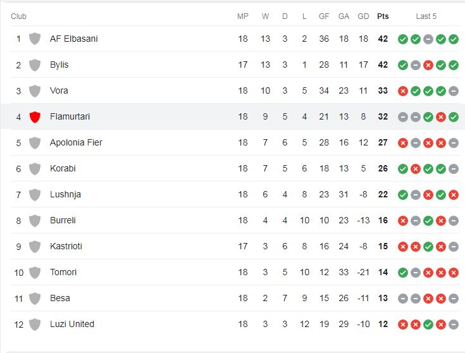Click AF Elbasani's gray draw icon
Screen dimensions: 465x353
(x=428, y=39)
